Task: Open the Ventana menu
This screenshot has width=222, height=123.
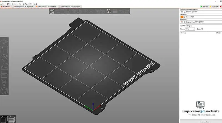Action: (15, 4)
